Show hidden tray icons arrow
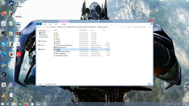189x106 pixels. 166,104
